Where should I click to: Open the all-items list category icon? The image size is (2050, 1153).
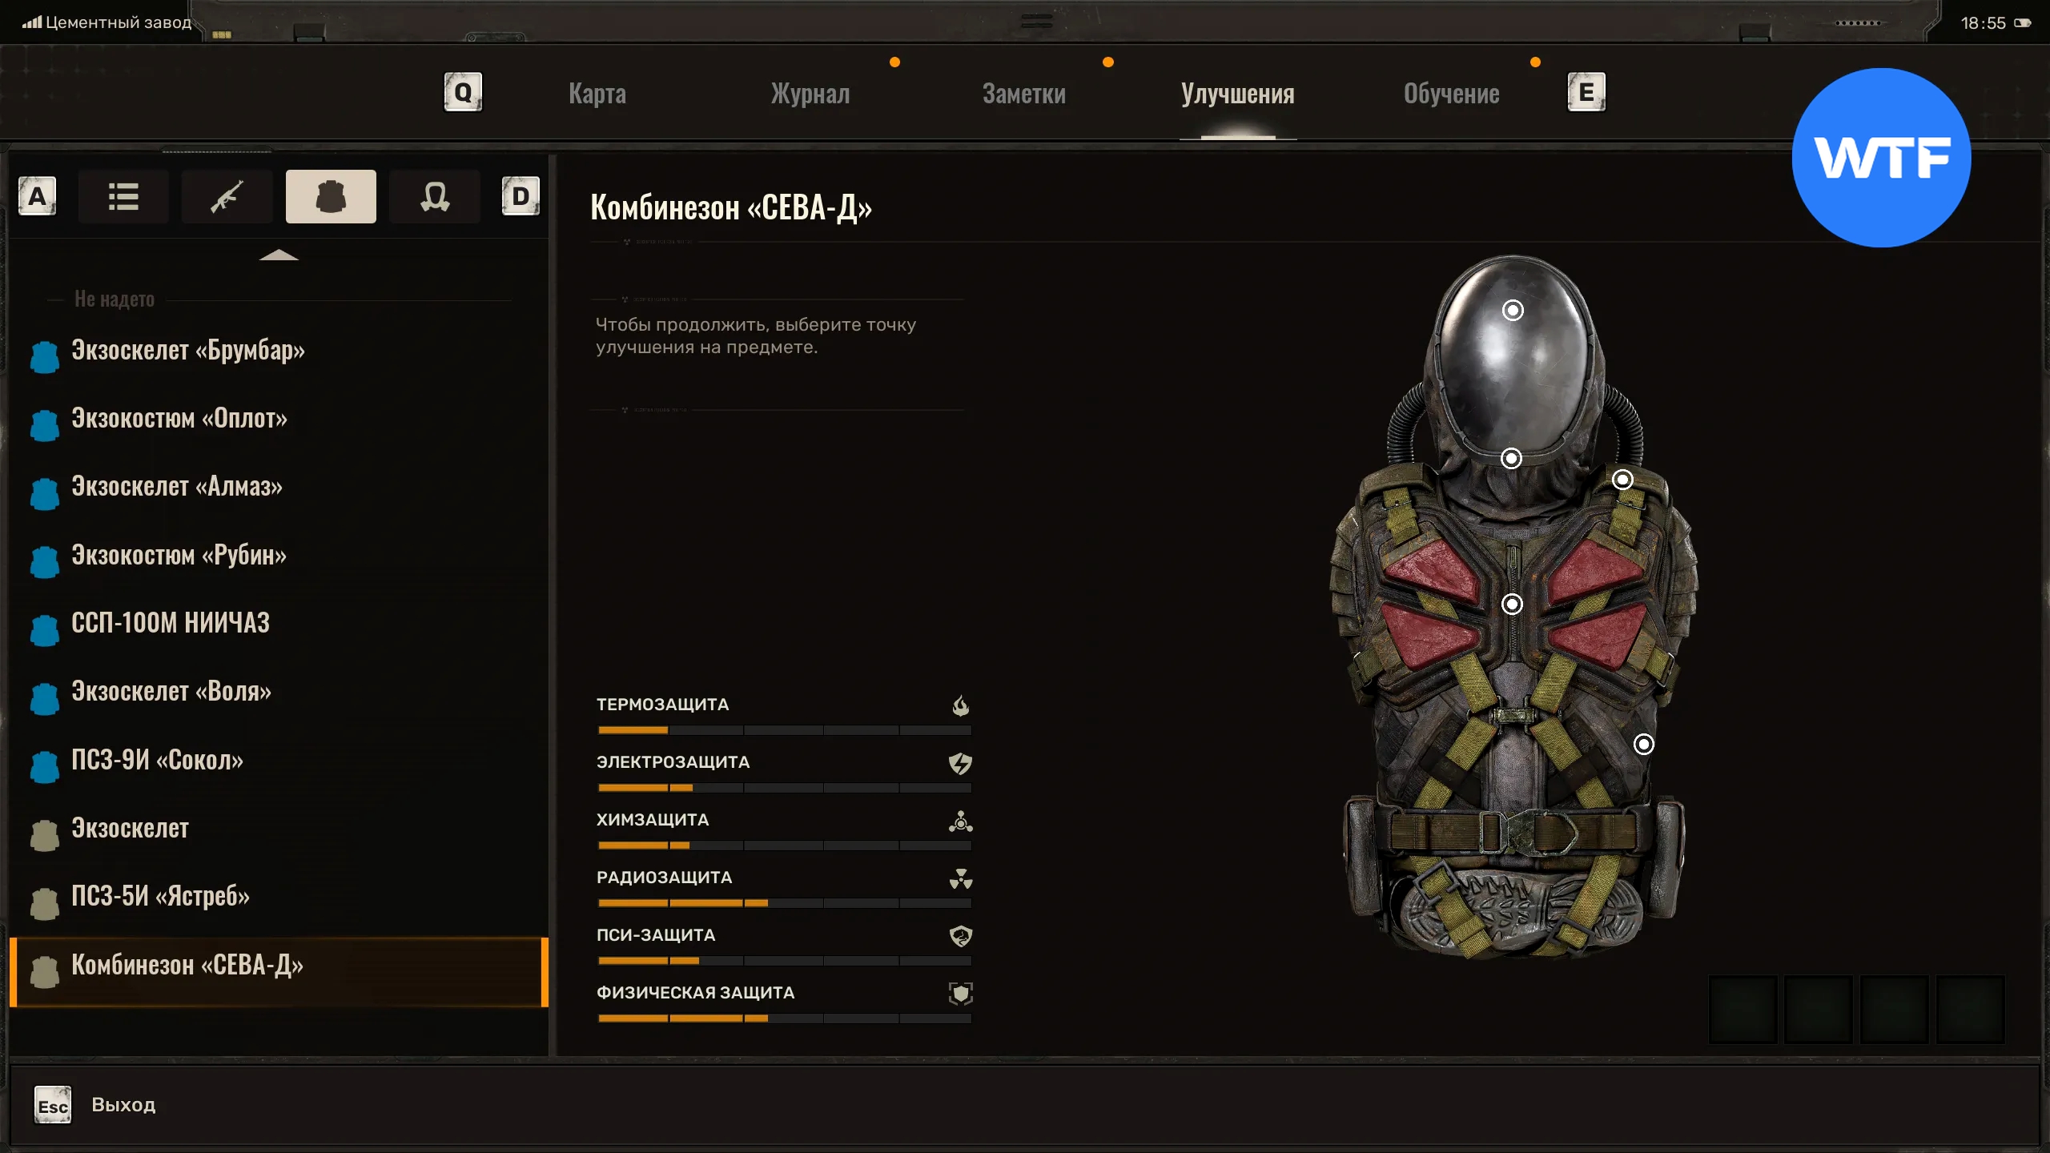[123, 196]
